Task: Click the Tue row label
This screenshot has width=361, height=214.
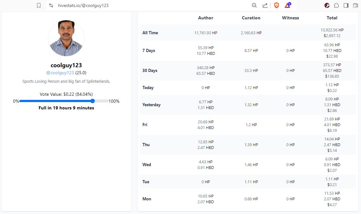Action: (x=146, y=182)
